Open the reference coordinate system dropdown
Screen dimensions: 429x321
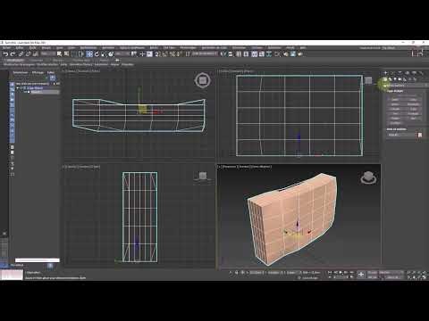[122, 53]
